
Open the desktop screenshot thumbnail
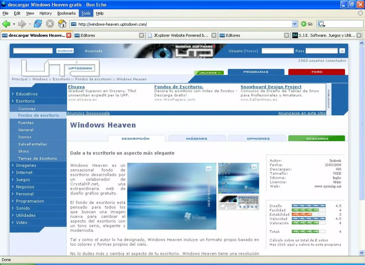tap(239, 178)
